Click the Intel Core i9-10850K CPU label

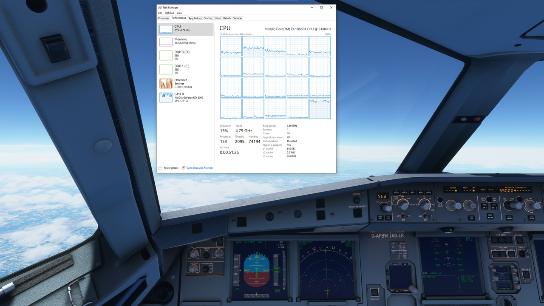298,29
